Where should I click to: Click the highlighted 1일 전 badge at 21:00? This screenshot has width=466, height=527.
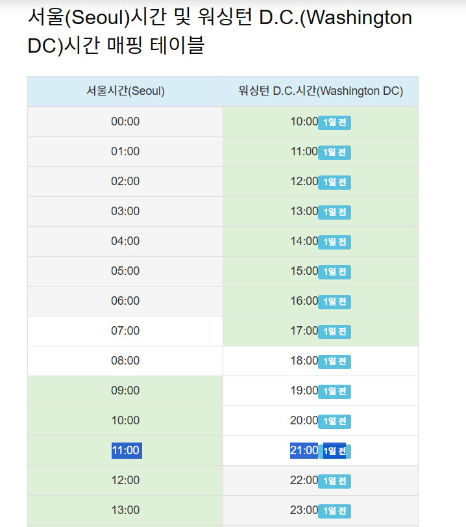pyautogui.click(x=334, y=452)
